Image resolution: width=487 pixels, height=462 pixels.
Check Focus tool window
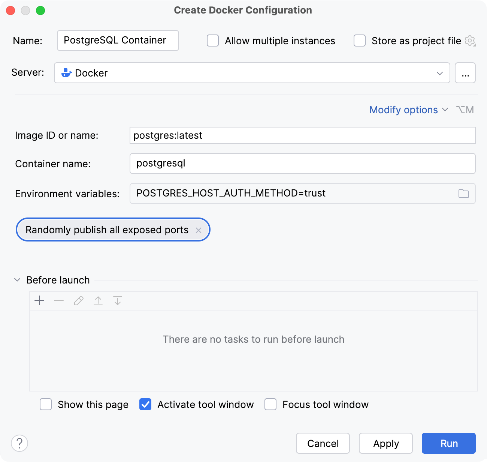click(x=270, y=404)
